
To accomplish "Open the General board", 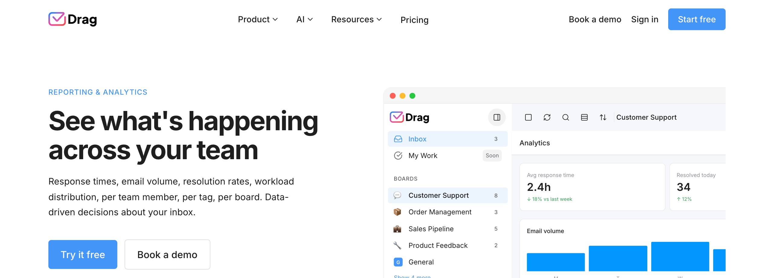I will point(447,262).
